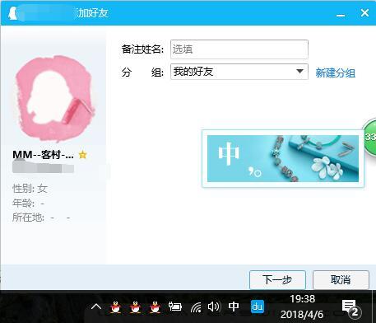
Task: Click the blue du Baidu input icon
Action: click(x=258, y=307)
